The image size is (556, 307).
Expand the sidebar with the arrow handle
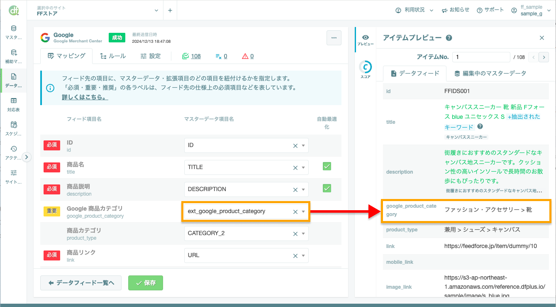(x=27, y=157)
